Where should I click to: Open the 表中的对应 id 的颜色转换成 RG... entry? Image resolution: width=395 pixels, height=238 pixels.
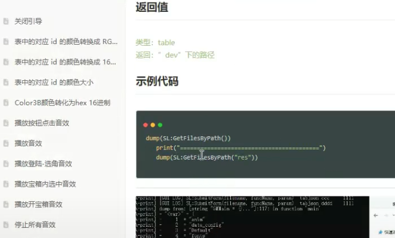tap(66, 42)
